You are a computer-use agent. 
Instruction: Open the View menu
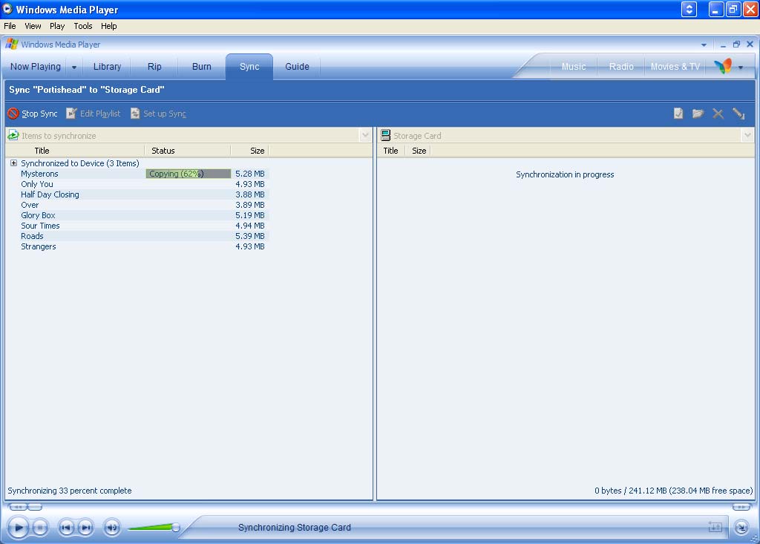33,26
